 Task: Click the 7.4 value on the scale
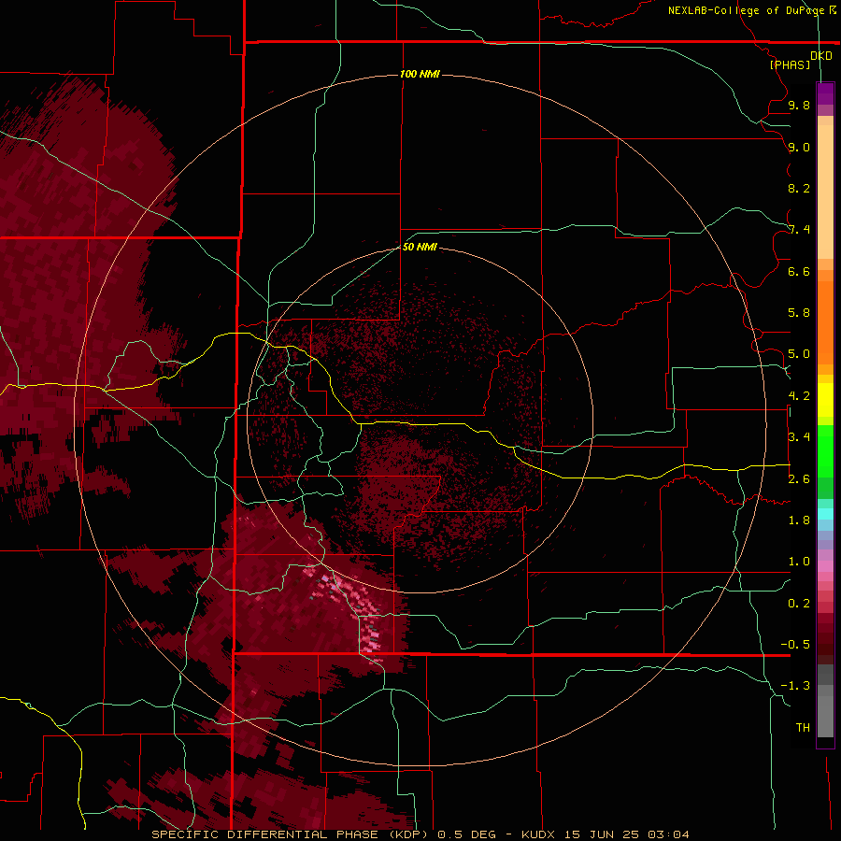click(x=799, y=230)
